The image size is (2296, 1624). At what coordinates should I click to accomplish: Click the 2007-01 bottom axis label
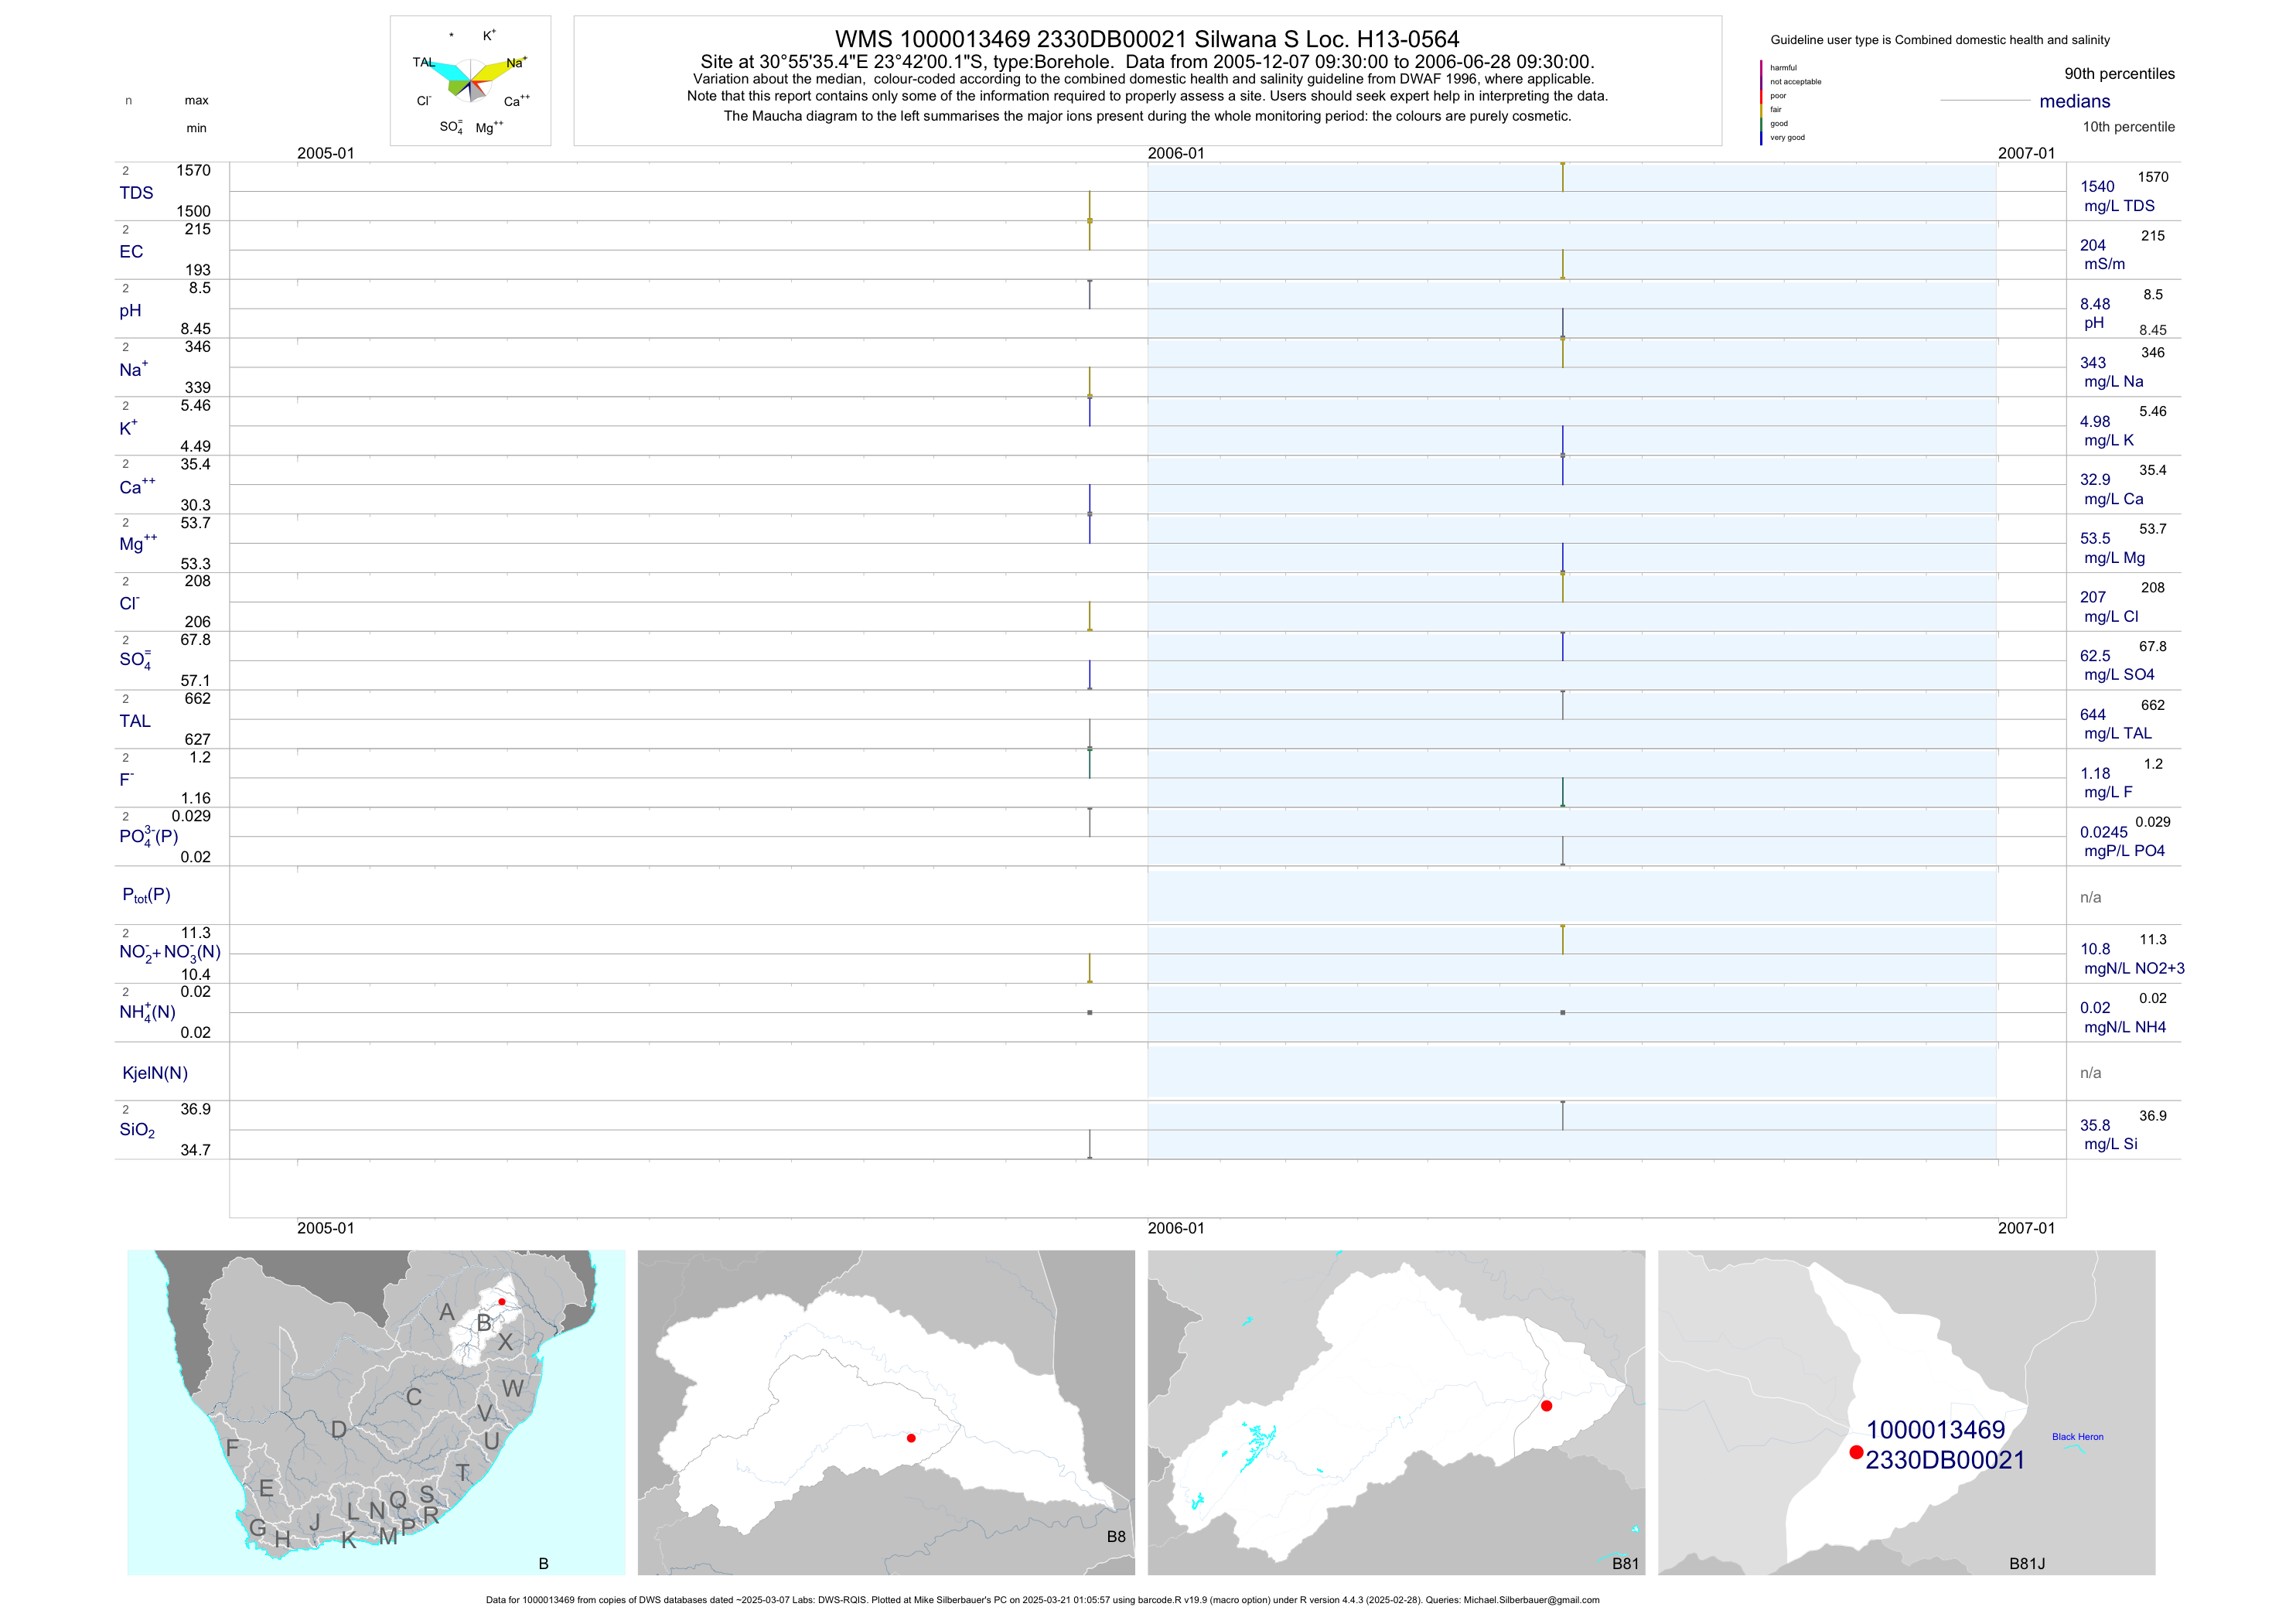pos(2026,1228)
